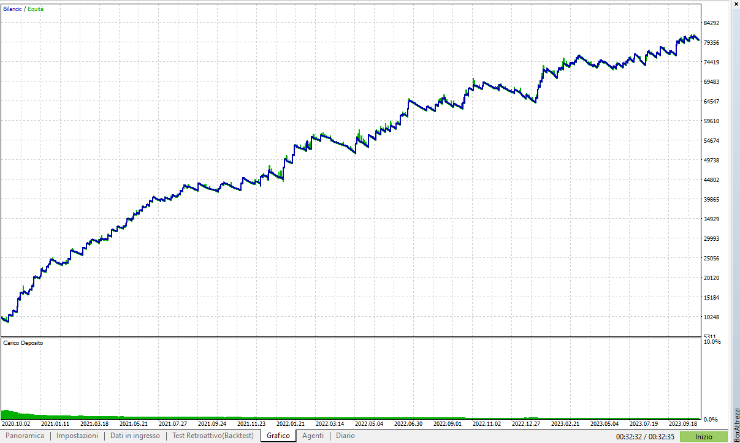
Task: Click the 15184 axis value
Action: pyautogui.click(x=711, y=298)
